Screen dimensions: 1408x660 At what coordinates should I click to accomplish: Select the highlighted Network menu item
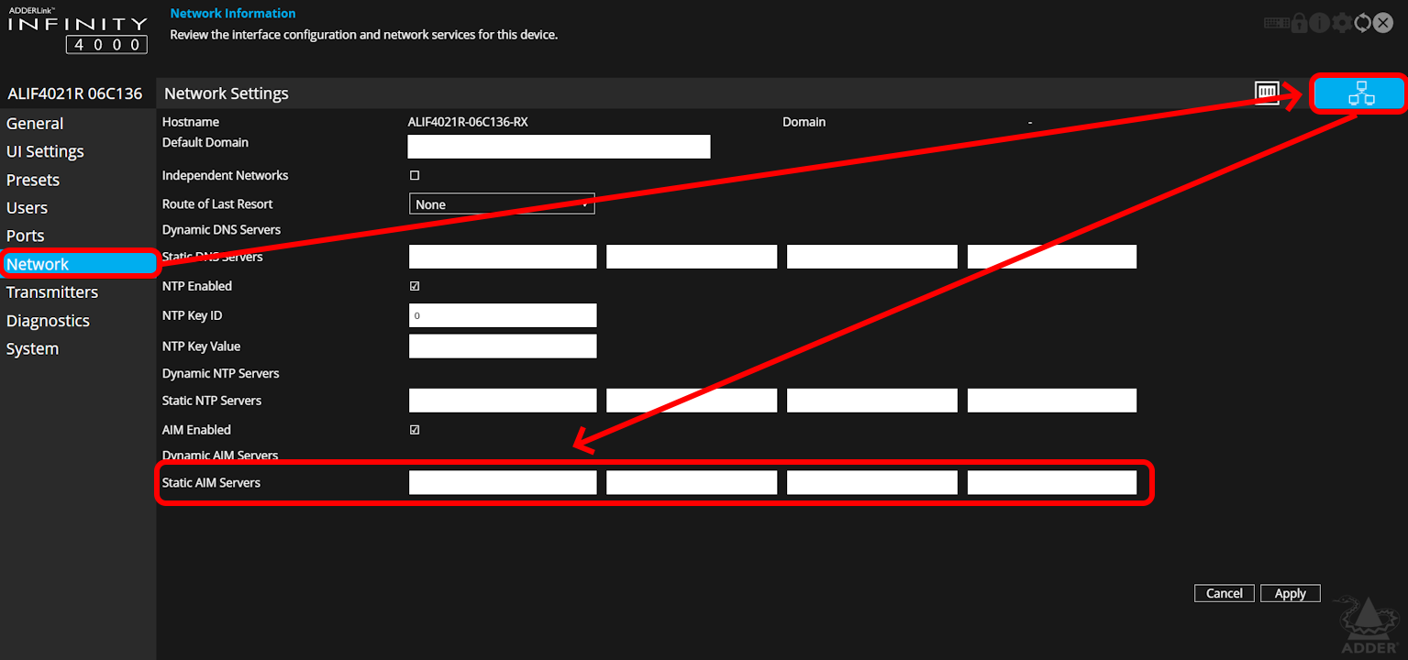[79, 264]
